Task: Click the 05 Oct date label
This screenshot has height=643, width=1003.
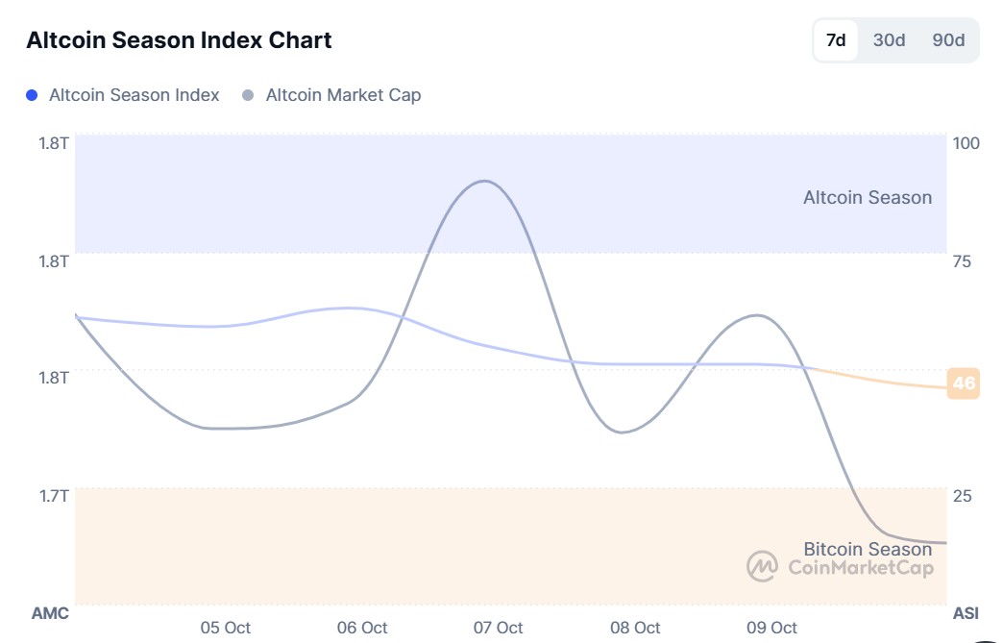Action: (225, 628)
